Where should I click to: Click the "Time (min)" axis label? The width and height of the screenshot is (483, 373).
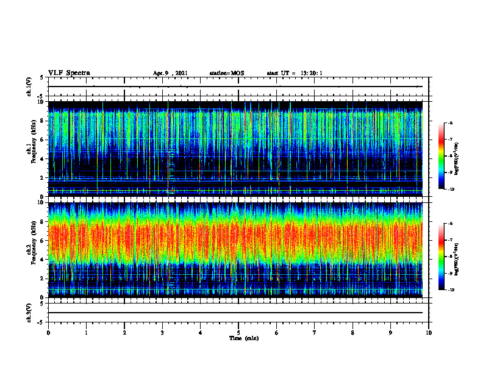[244, 338]
